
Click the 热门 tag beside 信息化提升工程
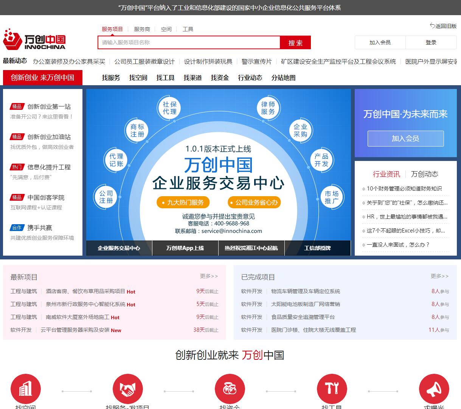17,167
